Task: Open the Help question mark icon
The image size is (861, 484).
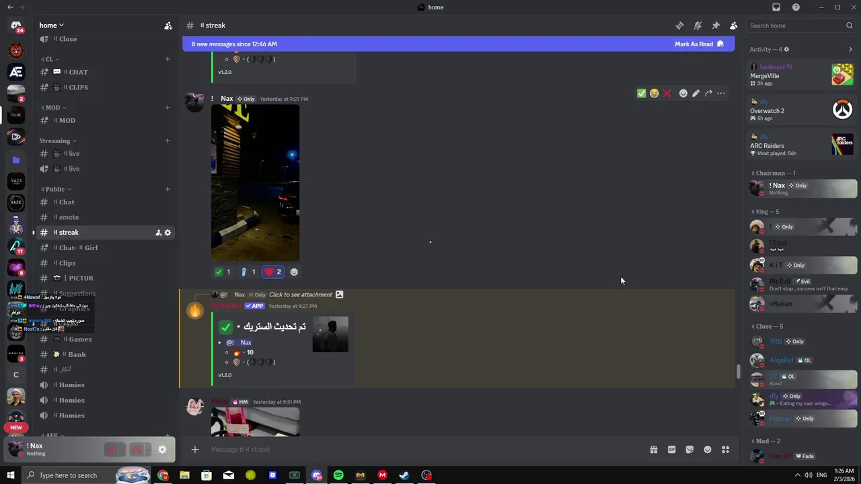Action: pyautogui.click(x=796, y=7)
